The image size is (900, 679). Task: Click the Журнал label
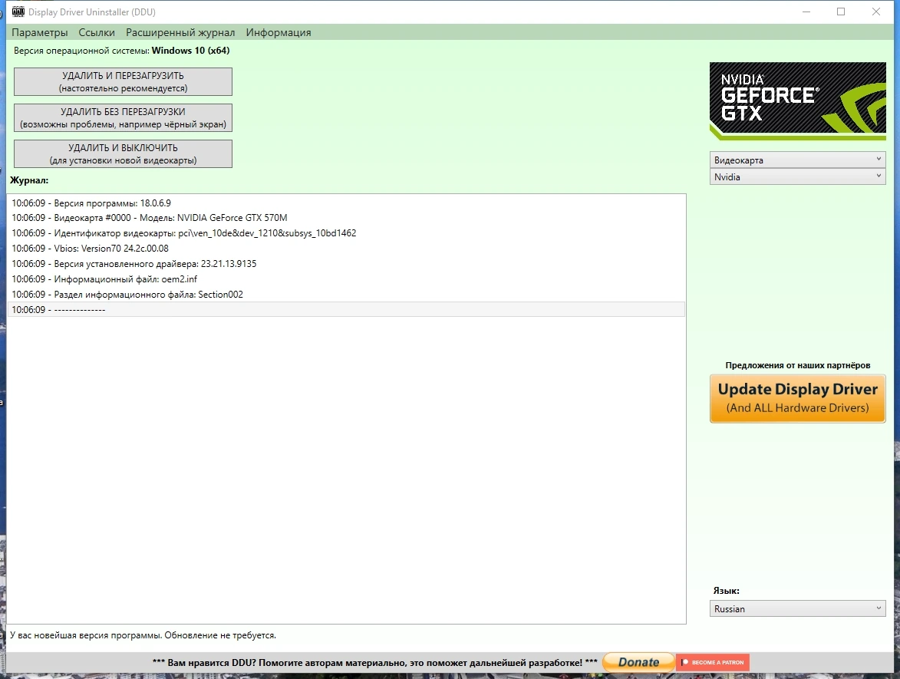[x=29, y=180]
